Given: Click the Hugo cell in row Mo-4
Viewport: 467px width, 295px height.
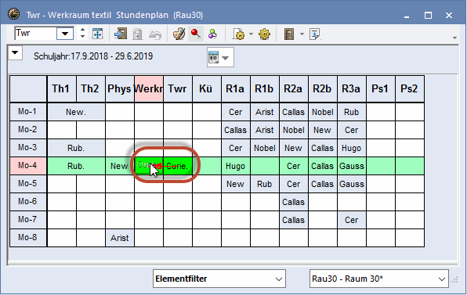Looking at the screenshot, I should point(235,166).
